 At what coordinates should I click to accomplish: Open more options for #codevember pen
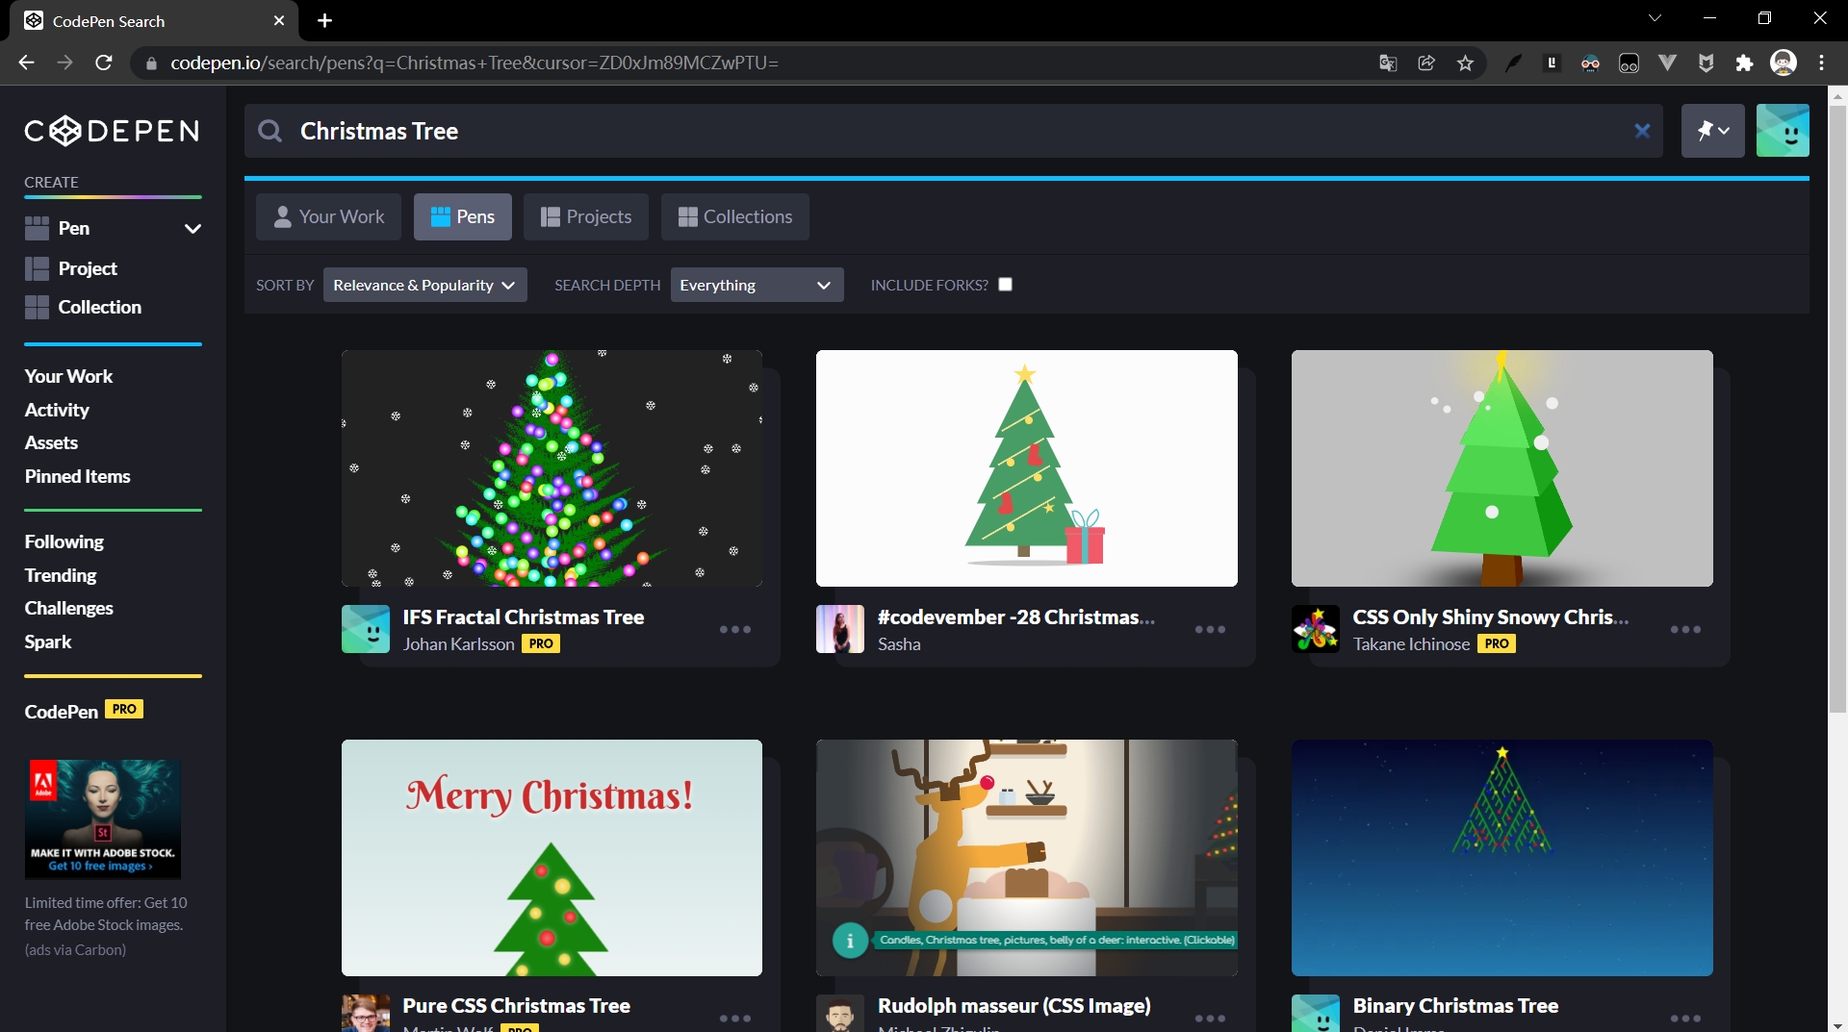point(1210,629)
